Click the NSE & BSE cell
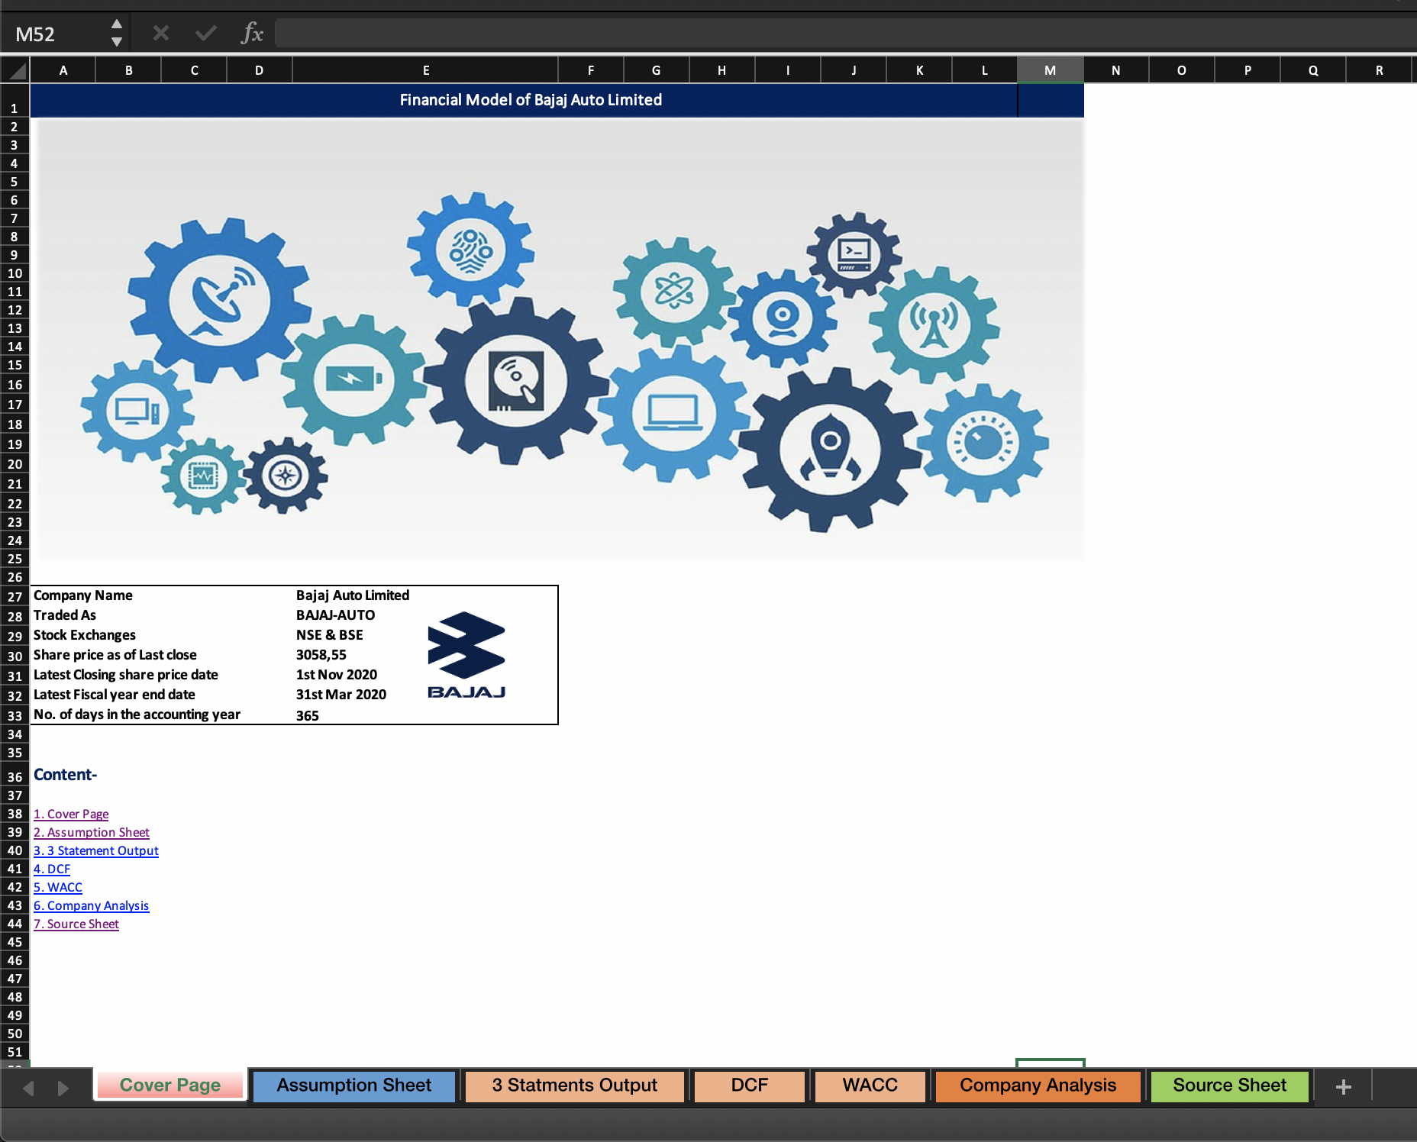 click(x=330, y=635)
